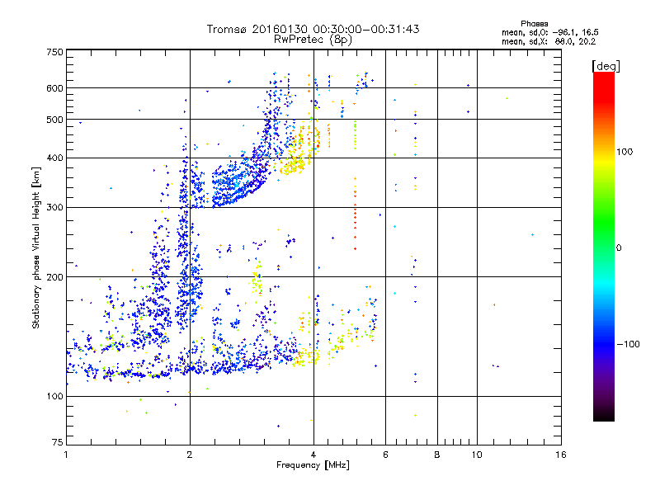Click the 'mean, sd,X: 88.0, 20.2' statistic line
The image size is (660, 495).
pyautogui.click(x=549, y=41)
